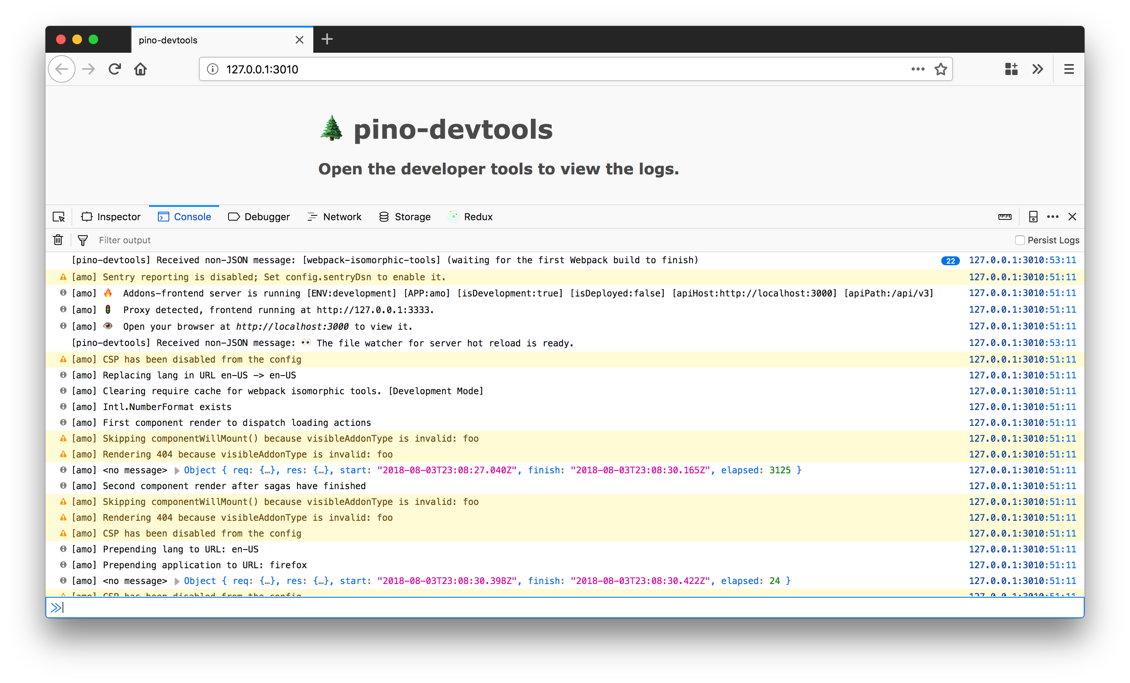Bookmark this page with star icon
Image resolution: width=1130 pixels, height=683 pixels.
click(940, 69)
